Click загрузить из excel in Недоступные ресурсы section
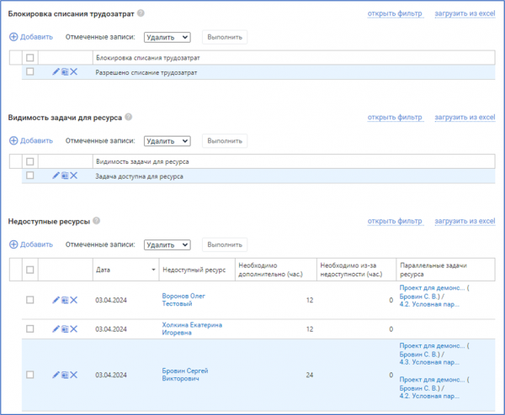Viewport: 505px width, 415px height. (x=465, y=221)
